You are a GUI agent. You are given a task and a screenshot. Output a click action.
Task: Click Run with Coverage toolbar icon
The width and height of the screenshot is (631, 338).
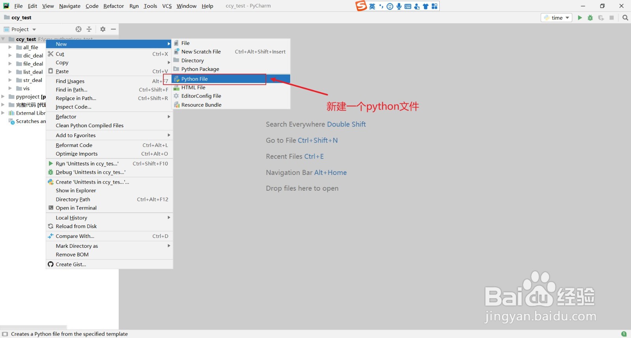coord(601,18)
